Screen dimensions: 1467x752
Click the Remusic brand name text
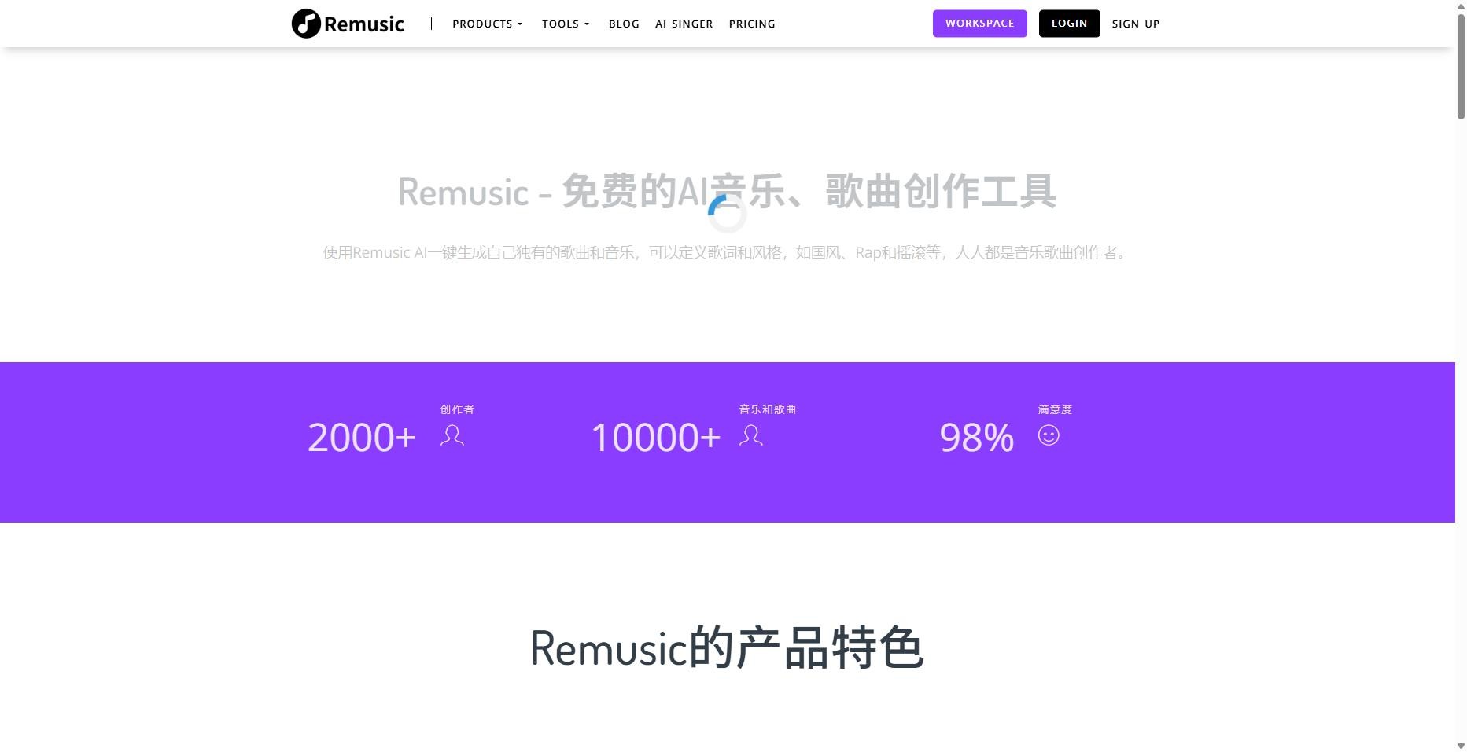coord(363,24)
